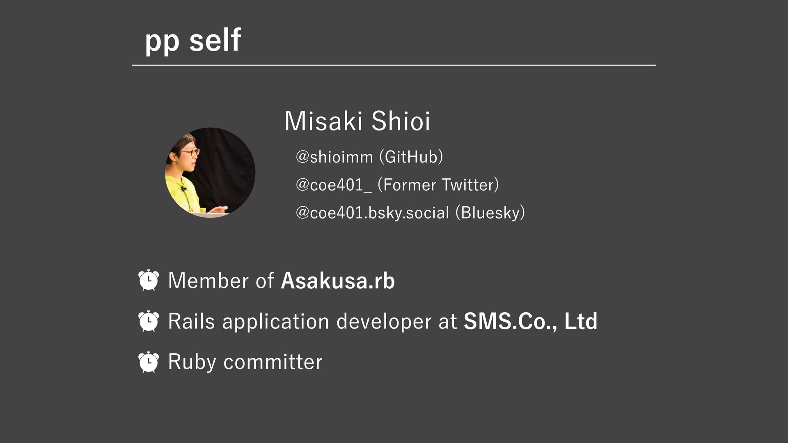This screenshot has height=443, width=788.
Task: Click the Ruby committer text
Action: [245, 362]
